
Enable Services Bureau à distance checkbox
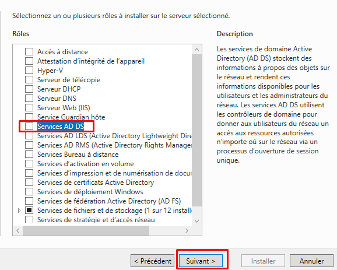pos(29,155)
